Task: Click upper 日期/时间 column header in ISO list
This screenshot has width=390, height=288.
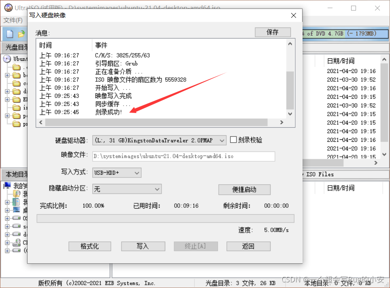Action: pos(352,61)
